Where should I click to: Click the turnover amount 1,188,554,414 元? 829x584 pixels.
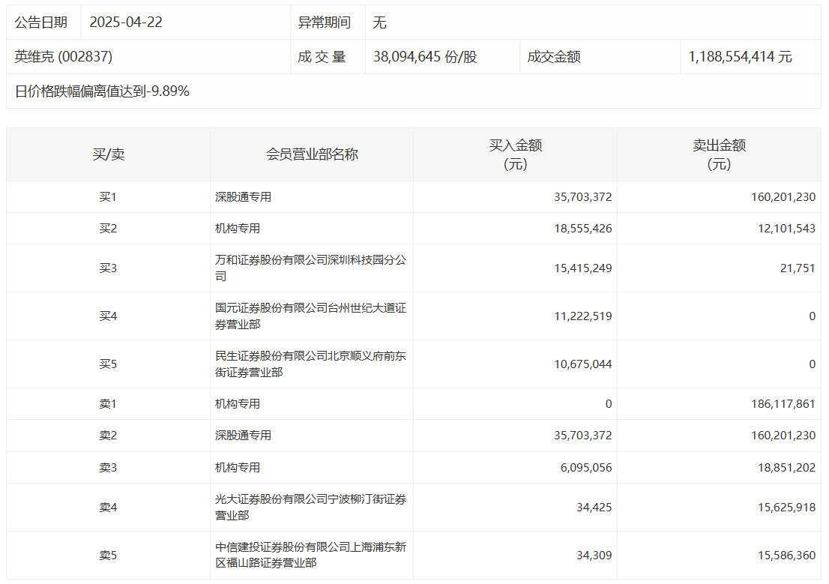(x=740, y=57)
